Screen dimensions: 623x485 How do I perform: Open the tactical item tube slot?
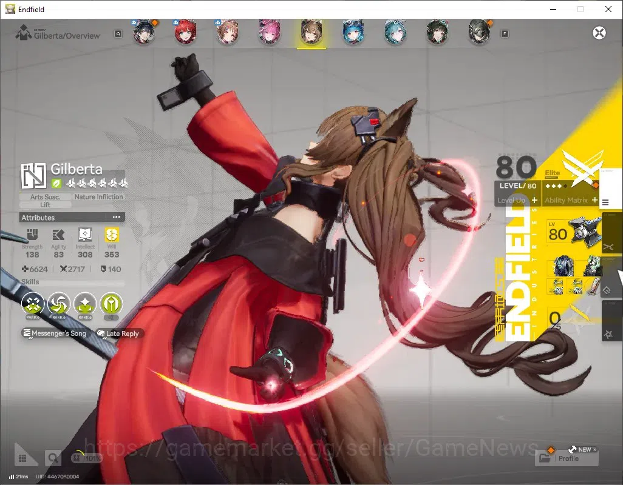593,287
